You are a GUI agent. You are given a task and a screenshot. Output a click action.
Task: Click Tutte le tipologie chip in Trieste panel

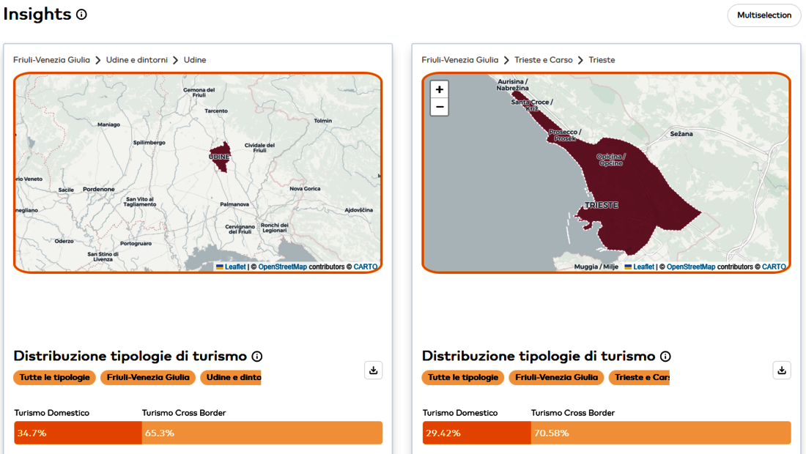point(462,378)
